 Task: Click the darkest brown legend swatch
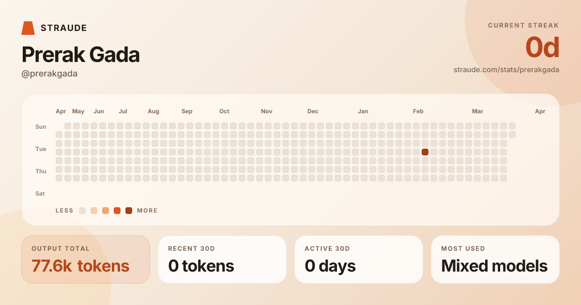129,211
